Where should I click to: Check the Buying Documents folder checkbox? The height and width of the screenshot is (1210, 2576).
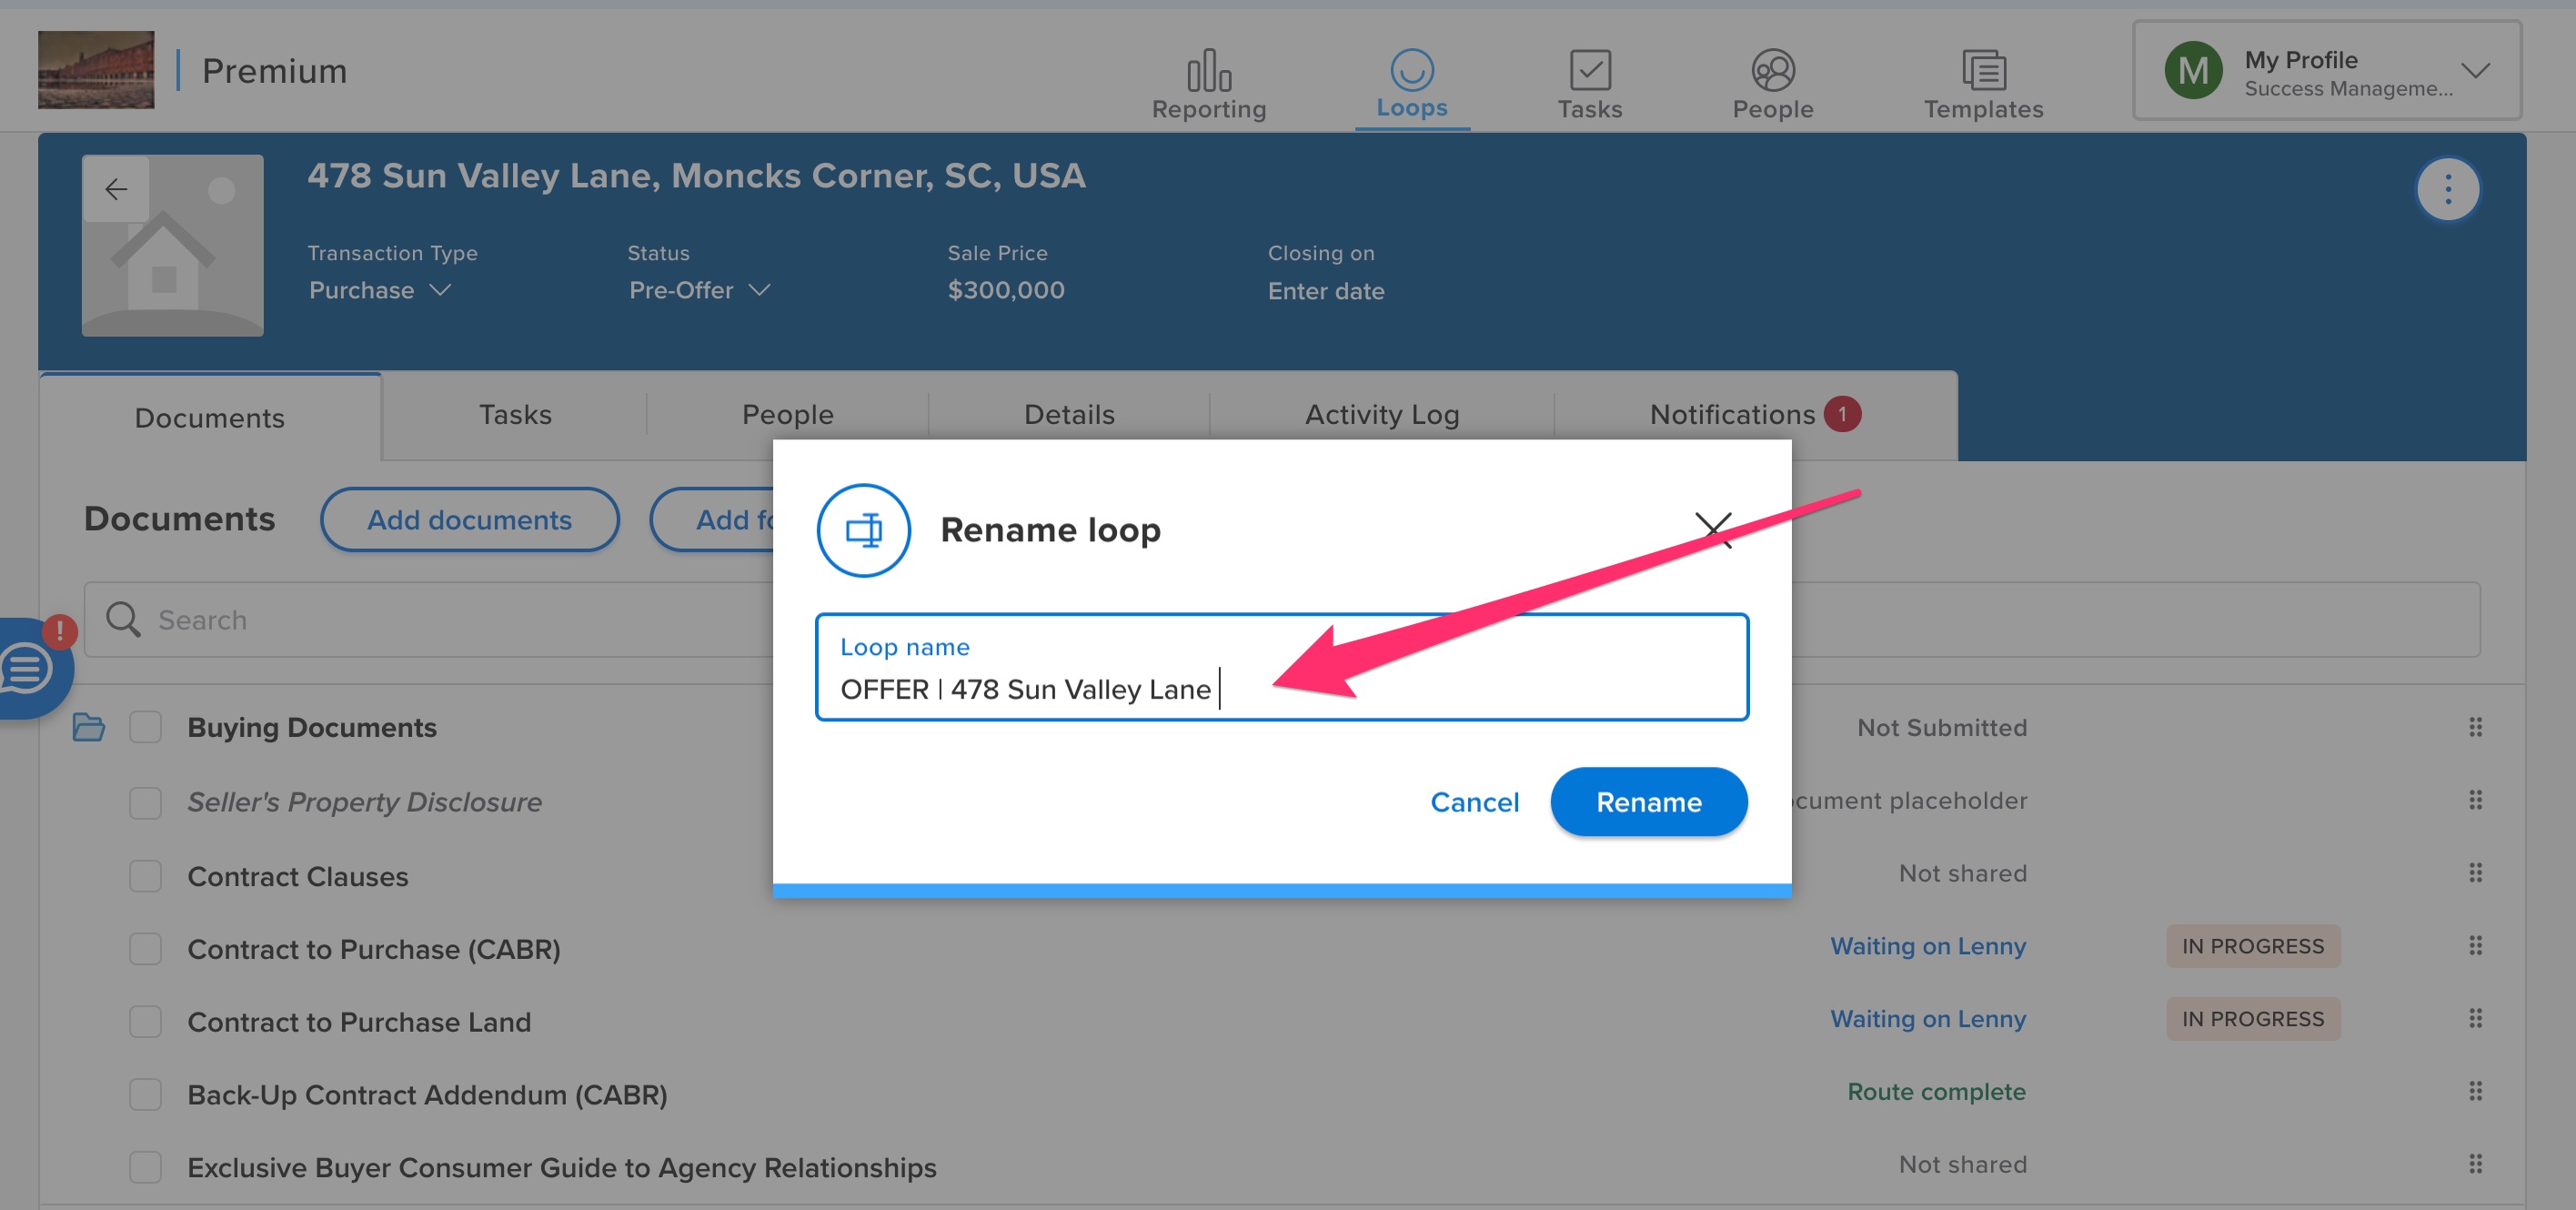(x=145, y=727)
